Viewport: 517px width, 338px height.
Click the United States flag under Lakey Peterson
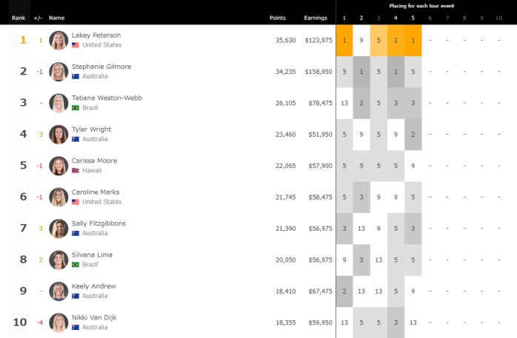(76, 45)
